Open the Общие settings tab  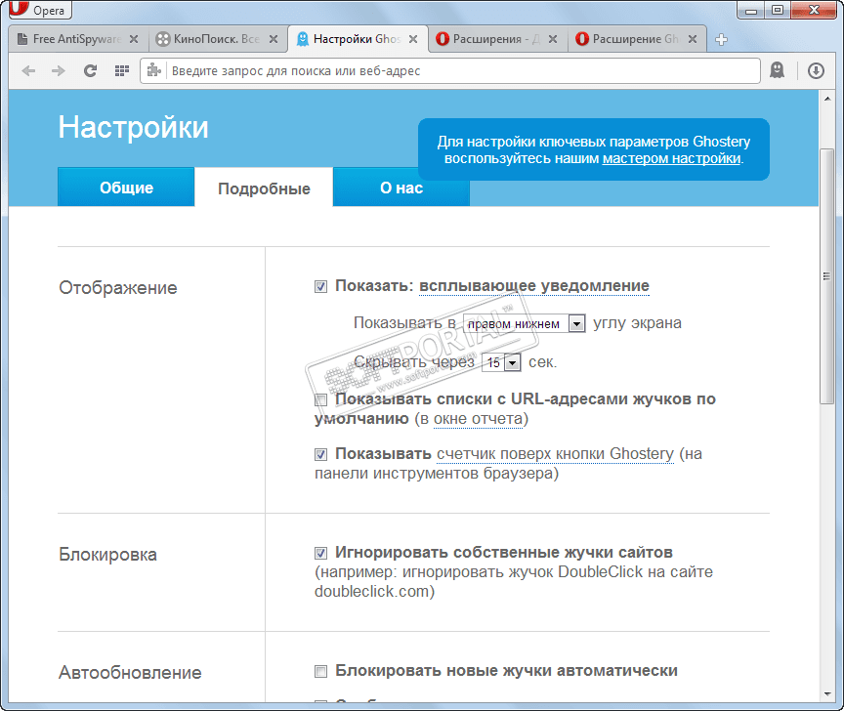click(126, 187)
